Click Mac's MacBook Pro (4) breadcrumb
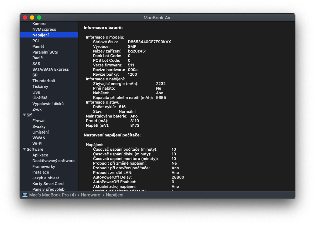Viewport: 315px width, 225px height. click(52, 195)
